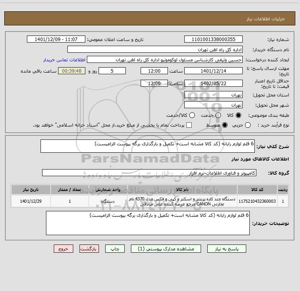Click the response deadline time 12:00 field
Screen dimensions: 300x291
coord(154,71)
